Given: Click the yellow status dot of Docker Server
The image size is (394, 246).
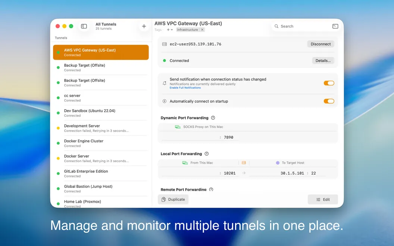Looking at the screenshot, I should point(58,158).
